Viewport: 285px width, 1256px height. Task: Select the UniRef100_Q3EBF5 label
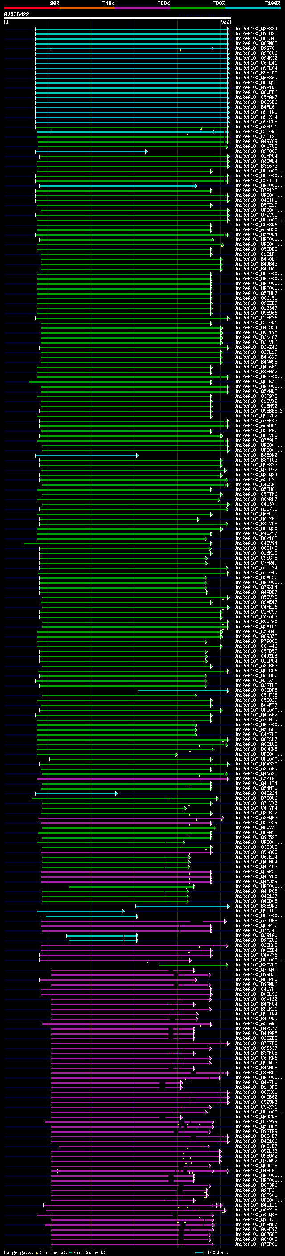(x=256, y=691)
